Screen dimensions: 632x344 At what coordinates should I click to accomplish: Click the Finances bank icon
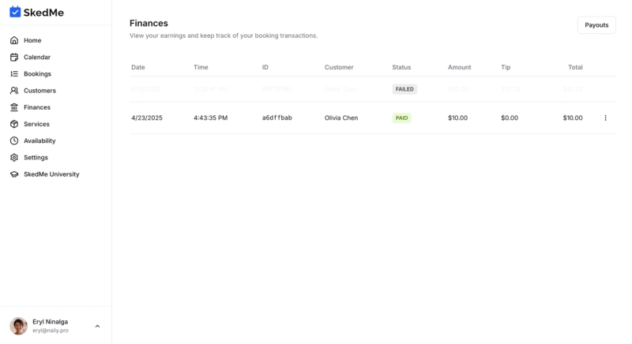[x=14, y=107]
